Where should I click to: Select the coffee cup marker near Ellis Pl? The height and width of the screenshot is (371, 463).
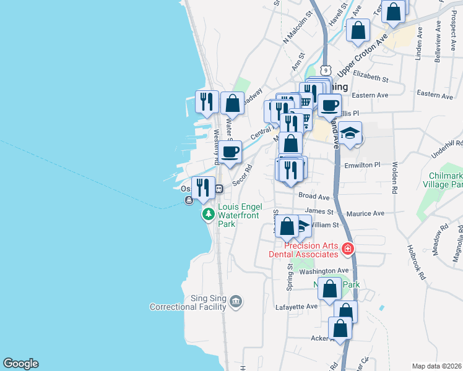pos(329,106)
